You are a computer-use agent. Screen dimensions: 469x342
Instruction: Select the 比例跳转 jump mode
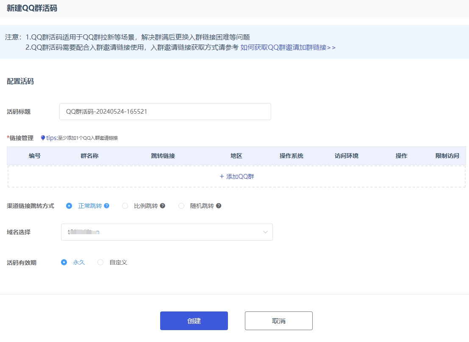pyautogui.click(x=125, y=206)
